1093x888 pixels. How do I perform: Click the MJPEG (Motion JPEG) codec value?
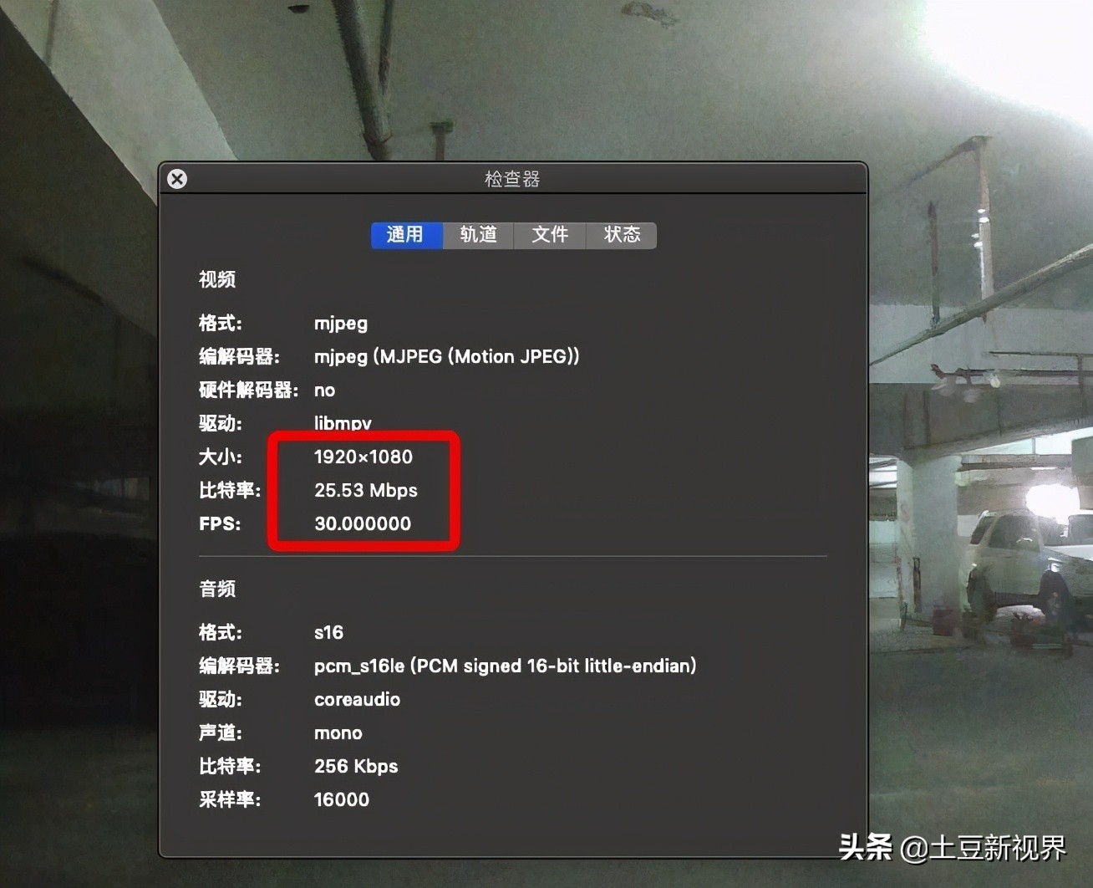tap(447, 357)
